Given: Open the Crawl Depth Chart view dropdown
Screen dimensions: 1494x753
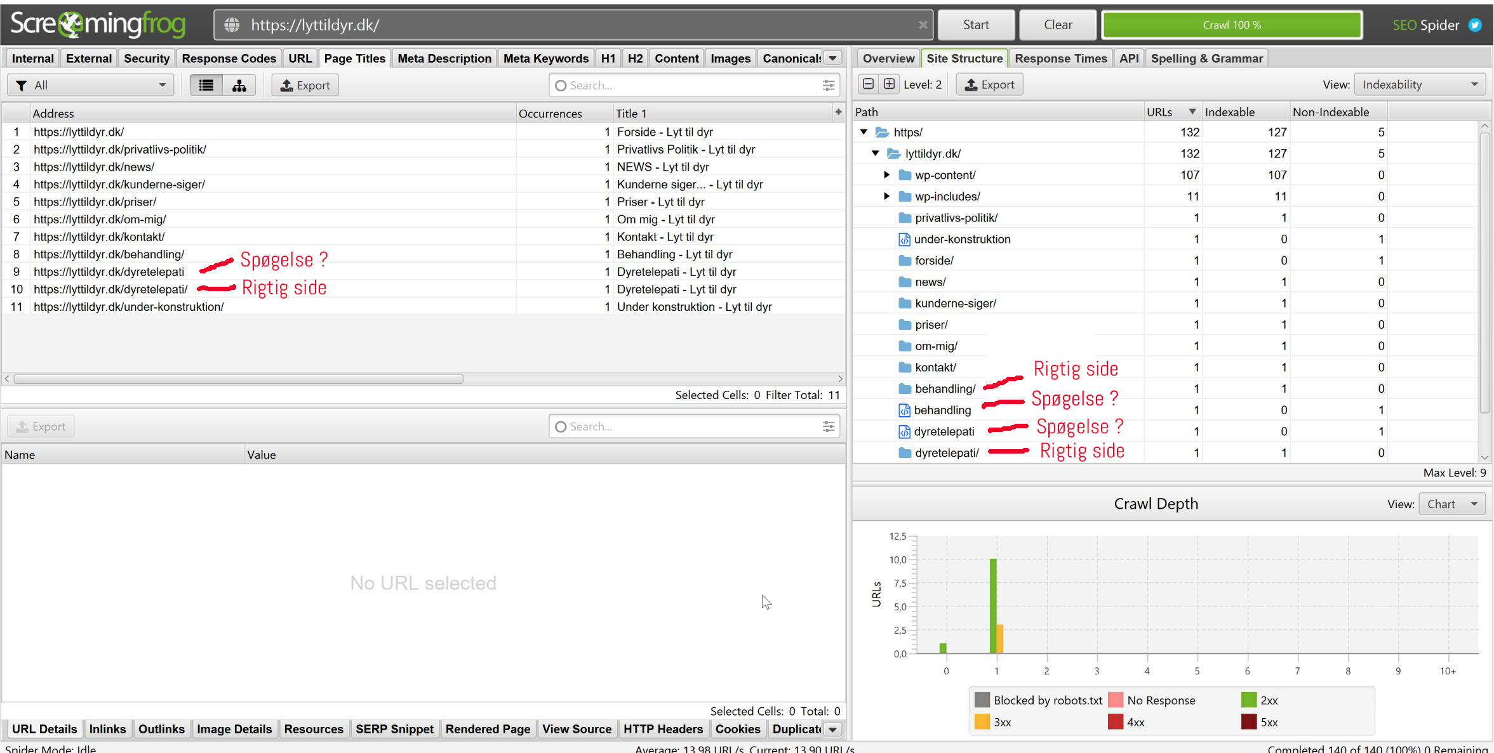Looking at the screenshot, I should coord(1451,504).
